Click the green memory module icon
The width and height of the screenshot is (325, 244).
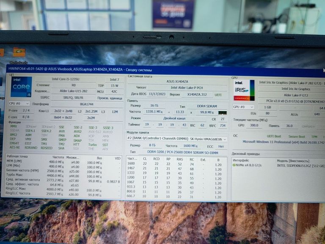click(x=222, y=112)
